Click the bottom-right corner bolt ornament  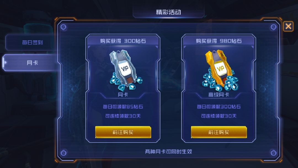(273, 153)
